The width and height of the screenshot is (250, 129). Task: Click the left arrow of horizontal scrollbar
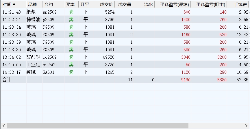click(x=4, y=126)
